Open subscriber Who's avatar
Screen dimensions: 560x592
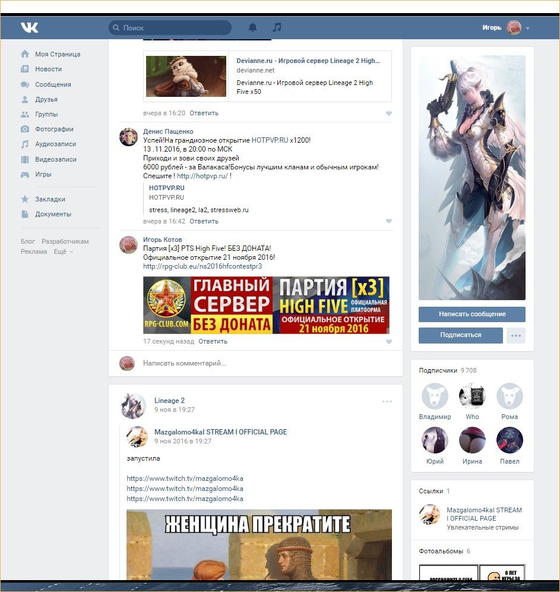[472, 396]
